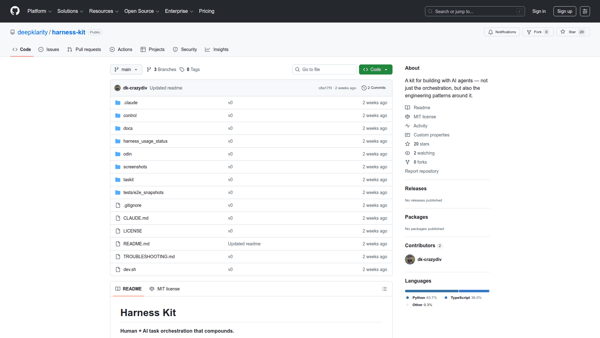This screenshot has width=600, height=338.
Task: Switch to MIT license tab in README
Action: pyautogui.click(x=165, y=289)
